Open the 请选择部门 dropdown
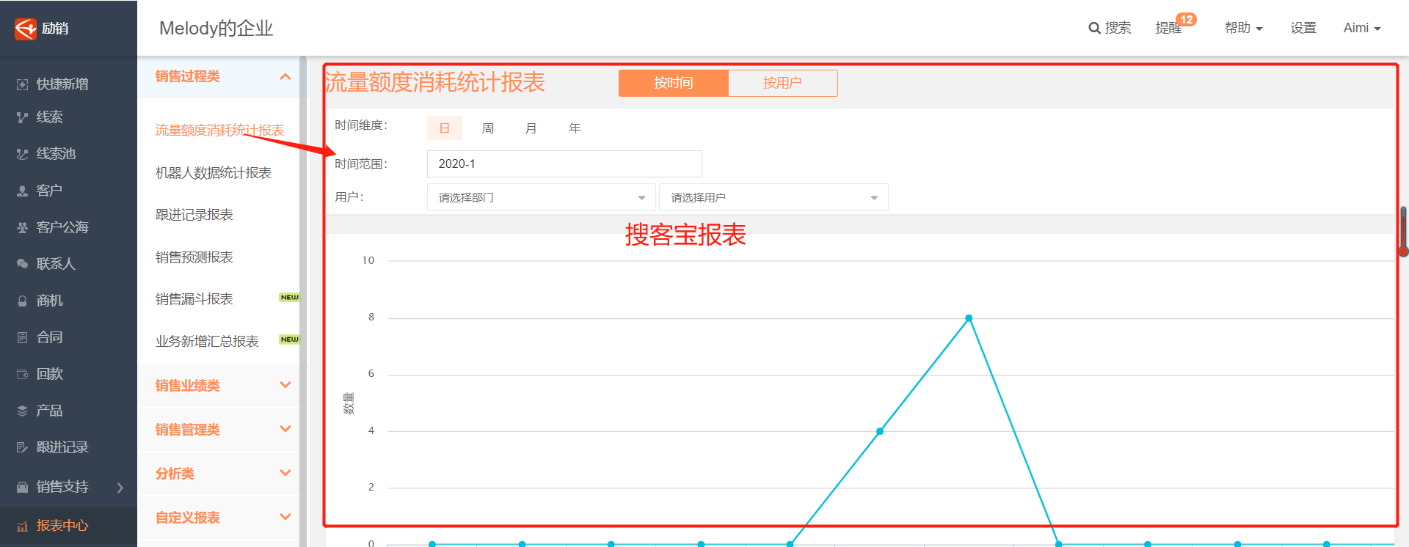Screen dimensions: 1409x547 click(x=541, y=198)
